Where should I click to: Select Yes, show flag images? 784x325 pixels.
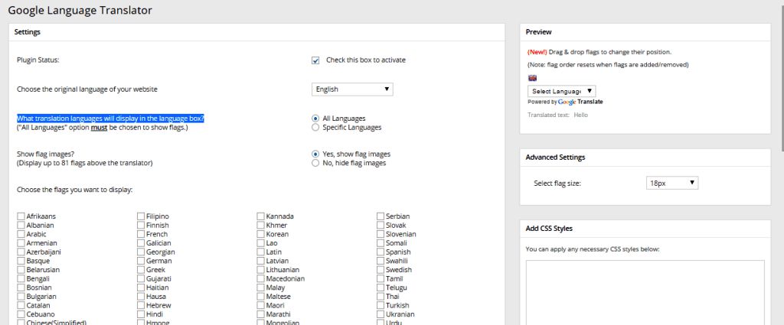[315, 154]
